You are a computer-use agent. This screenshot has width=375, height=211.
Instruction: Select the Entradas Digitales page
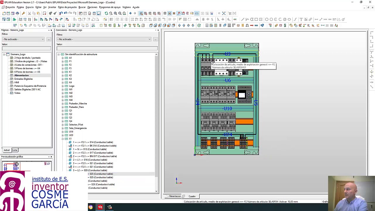click(23, 79)
